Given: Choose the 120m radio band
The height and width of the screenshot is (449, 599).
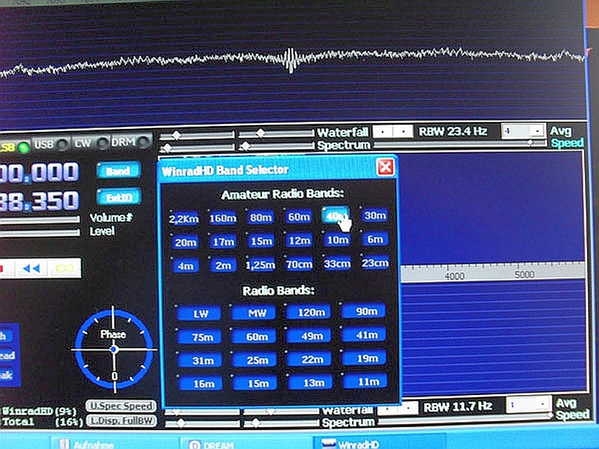Looking at the screenshot, I should tap(310, 312).
